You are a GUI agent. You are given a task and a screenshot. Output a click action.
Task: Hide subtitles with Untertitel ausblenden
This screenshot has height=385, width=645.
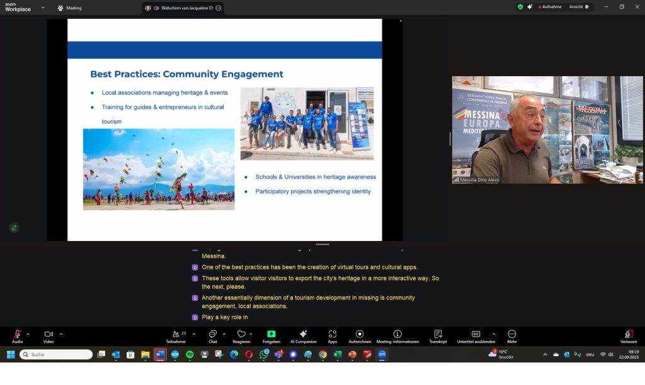[476, 334]
